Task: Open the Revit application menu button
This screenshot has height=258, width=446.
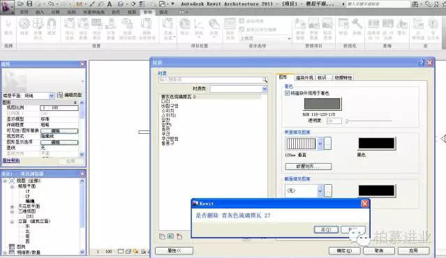Action: point(7,7)
